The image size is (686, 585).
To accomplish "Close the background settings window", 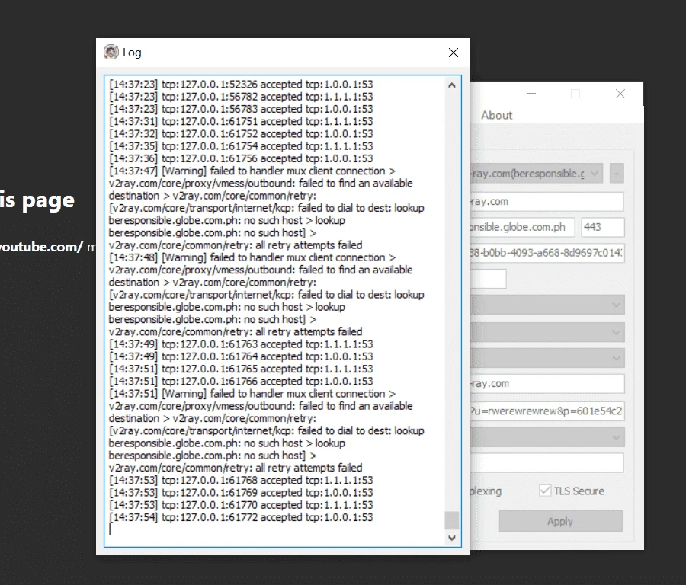I will [x=620, y=94].
